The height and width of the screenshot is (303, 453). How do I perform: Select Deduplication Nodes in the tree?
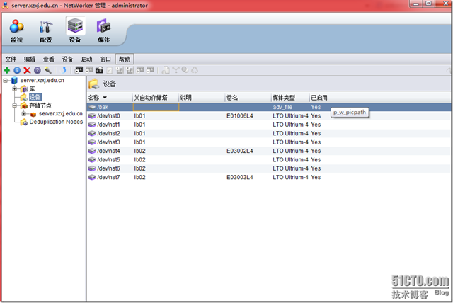(56, 122)
